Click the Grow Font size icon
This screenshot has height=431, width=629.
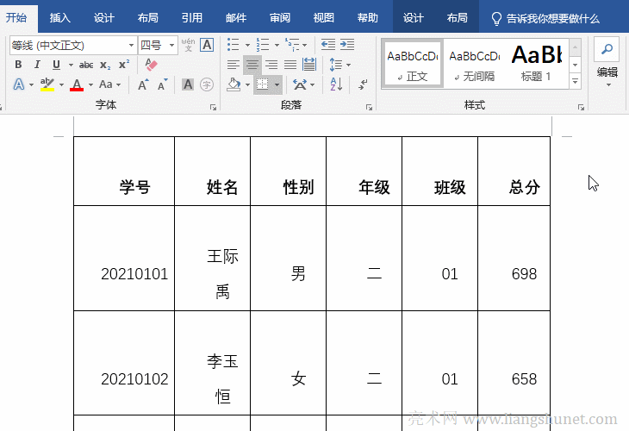143,84
